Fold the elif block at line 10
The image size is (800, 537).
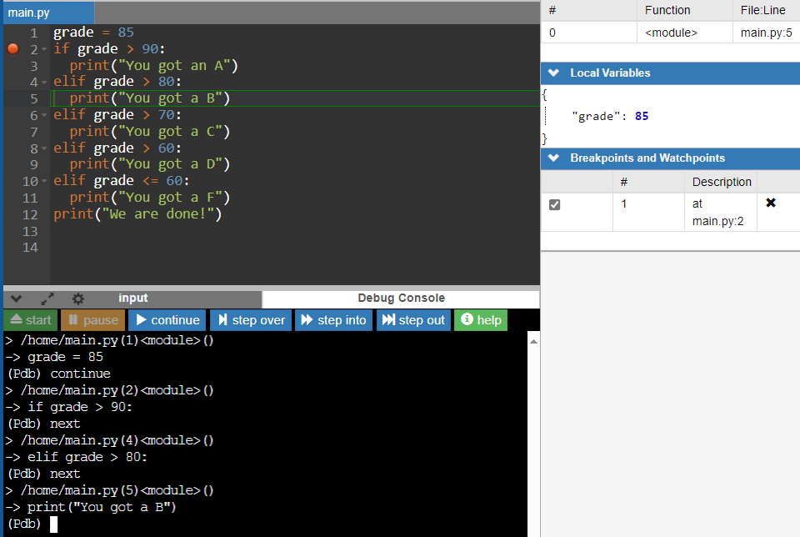(x=44, y=182)
